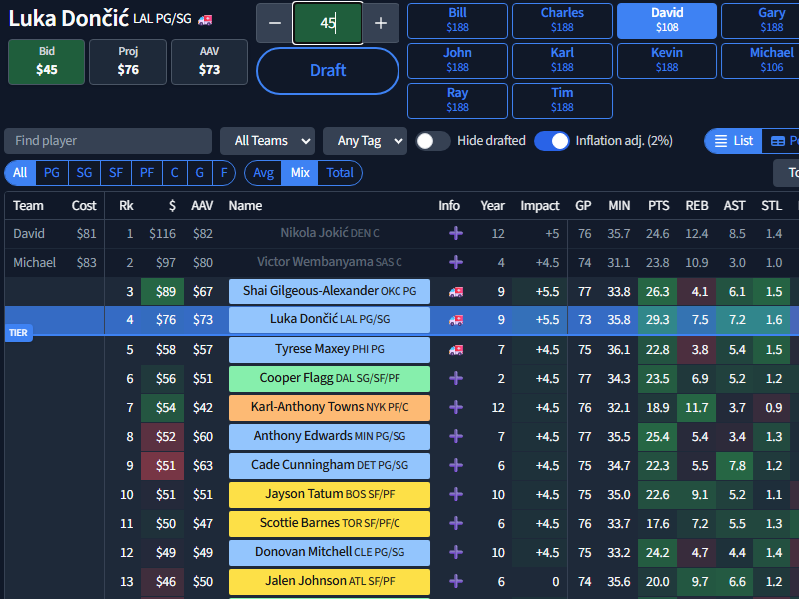Select team Tim with $188 budget
The image size is (799, 599).
562,101
